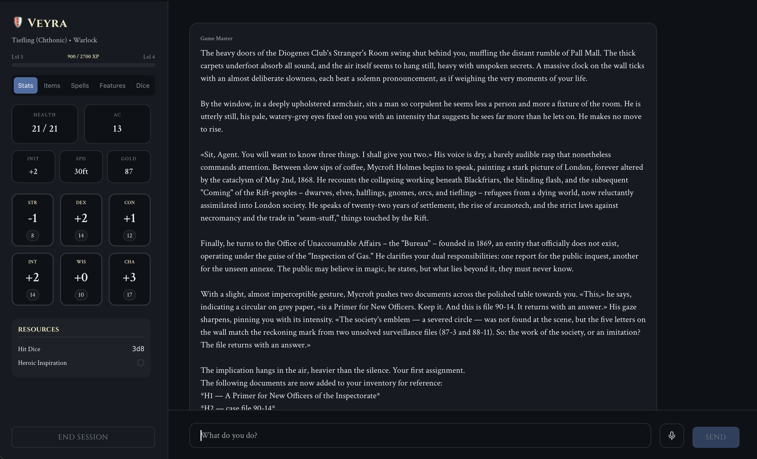
Task: Select the CHA ability card
Action: click(130, 279)
